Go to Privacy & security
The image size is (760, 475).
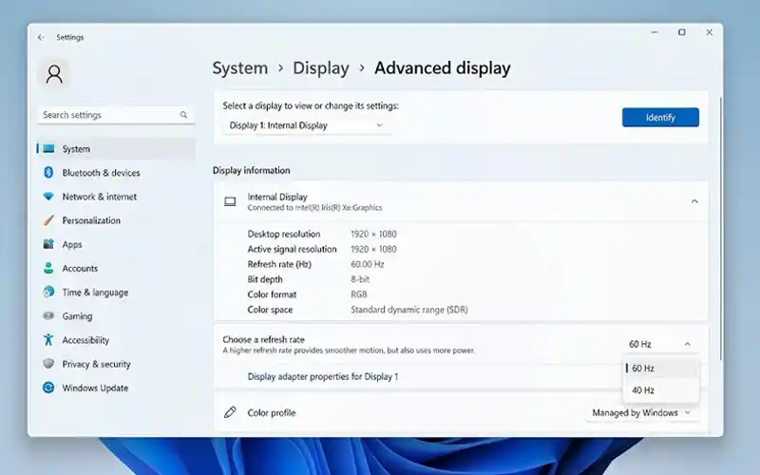pyautogui.click(x=116, y=364)
